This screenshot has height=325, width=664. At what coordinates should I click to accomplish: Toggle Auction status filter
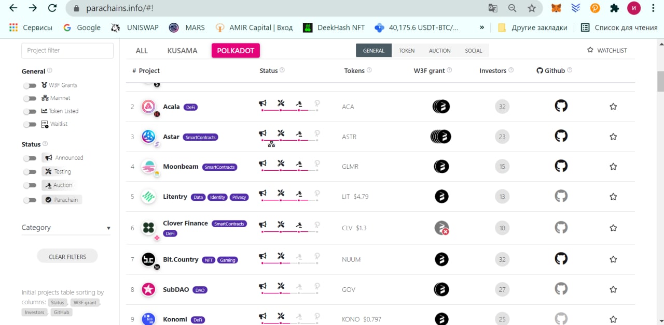coord(30,185)
